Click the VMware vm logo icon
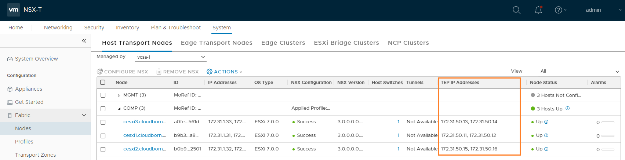625x160 pixels. pos(14,10)
